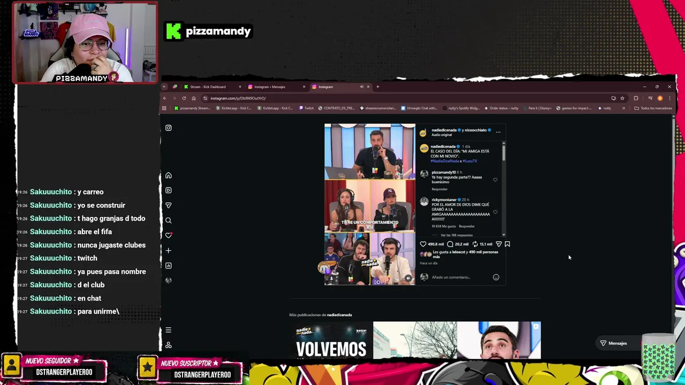Like the post with heart icon
This screenshot has width=685, height=385.
click(x=423, y=244)
